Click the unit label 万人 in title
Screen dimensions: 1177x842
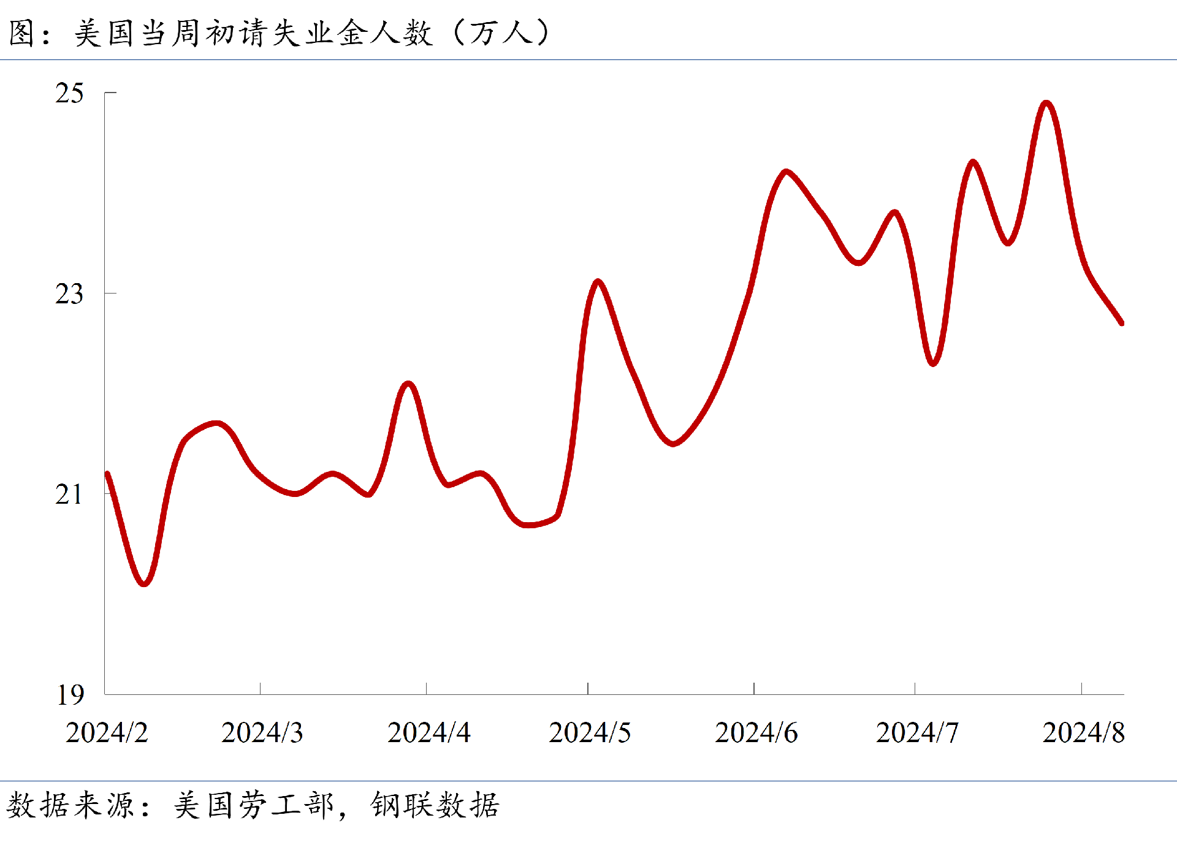tap(500, 32)
